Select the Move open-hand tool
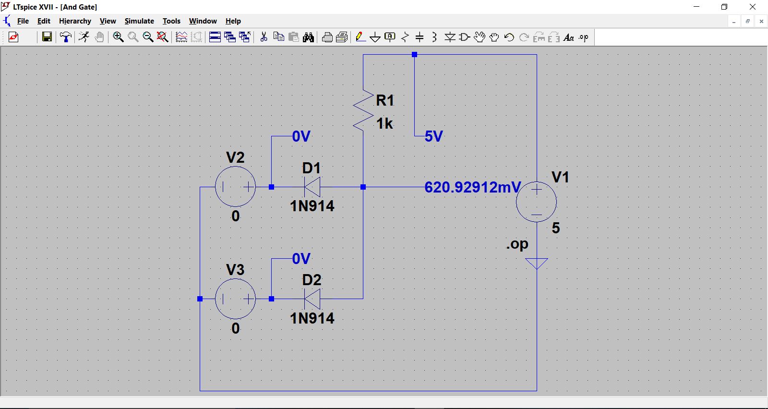The height and width of the screenshot is (409, 768). point(480,37)
